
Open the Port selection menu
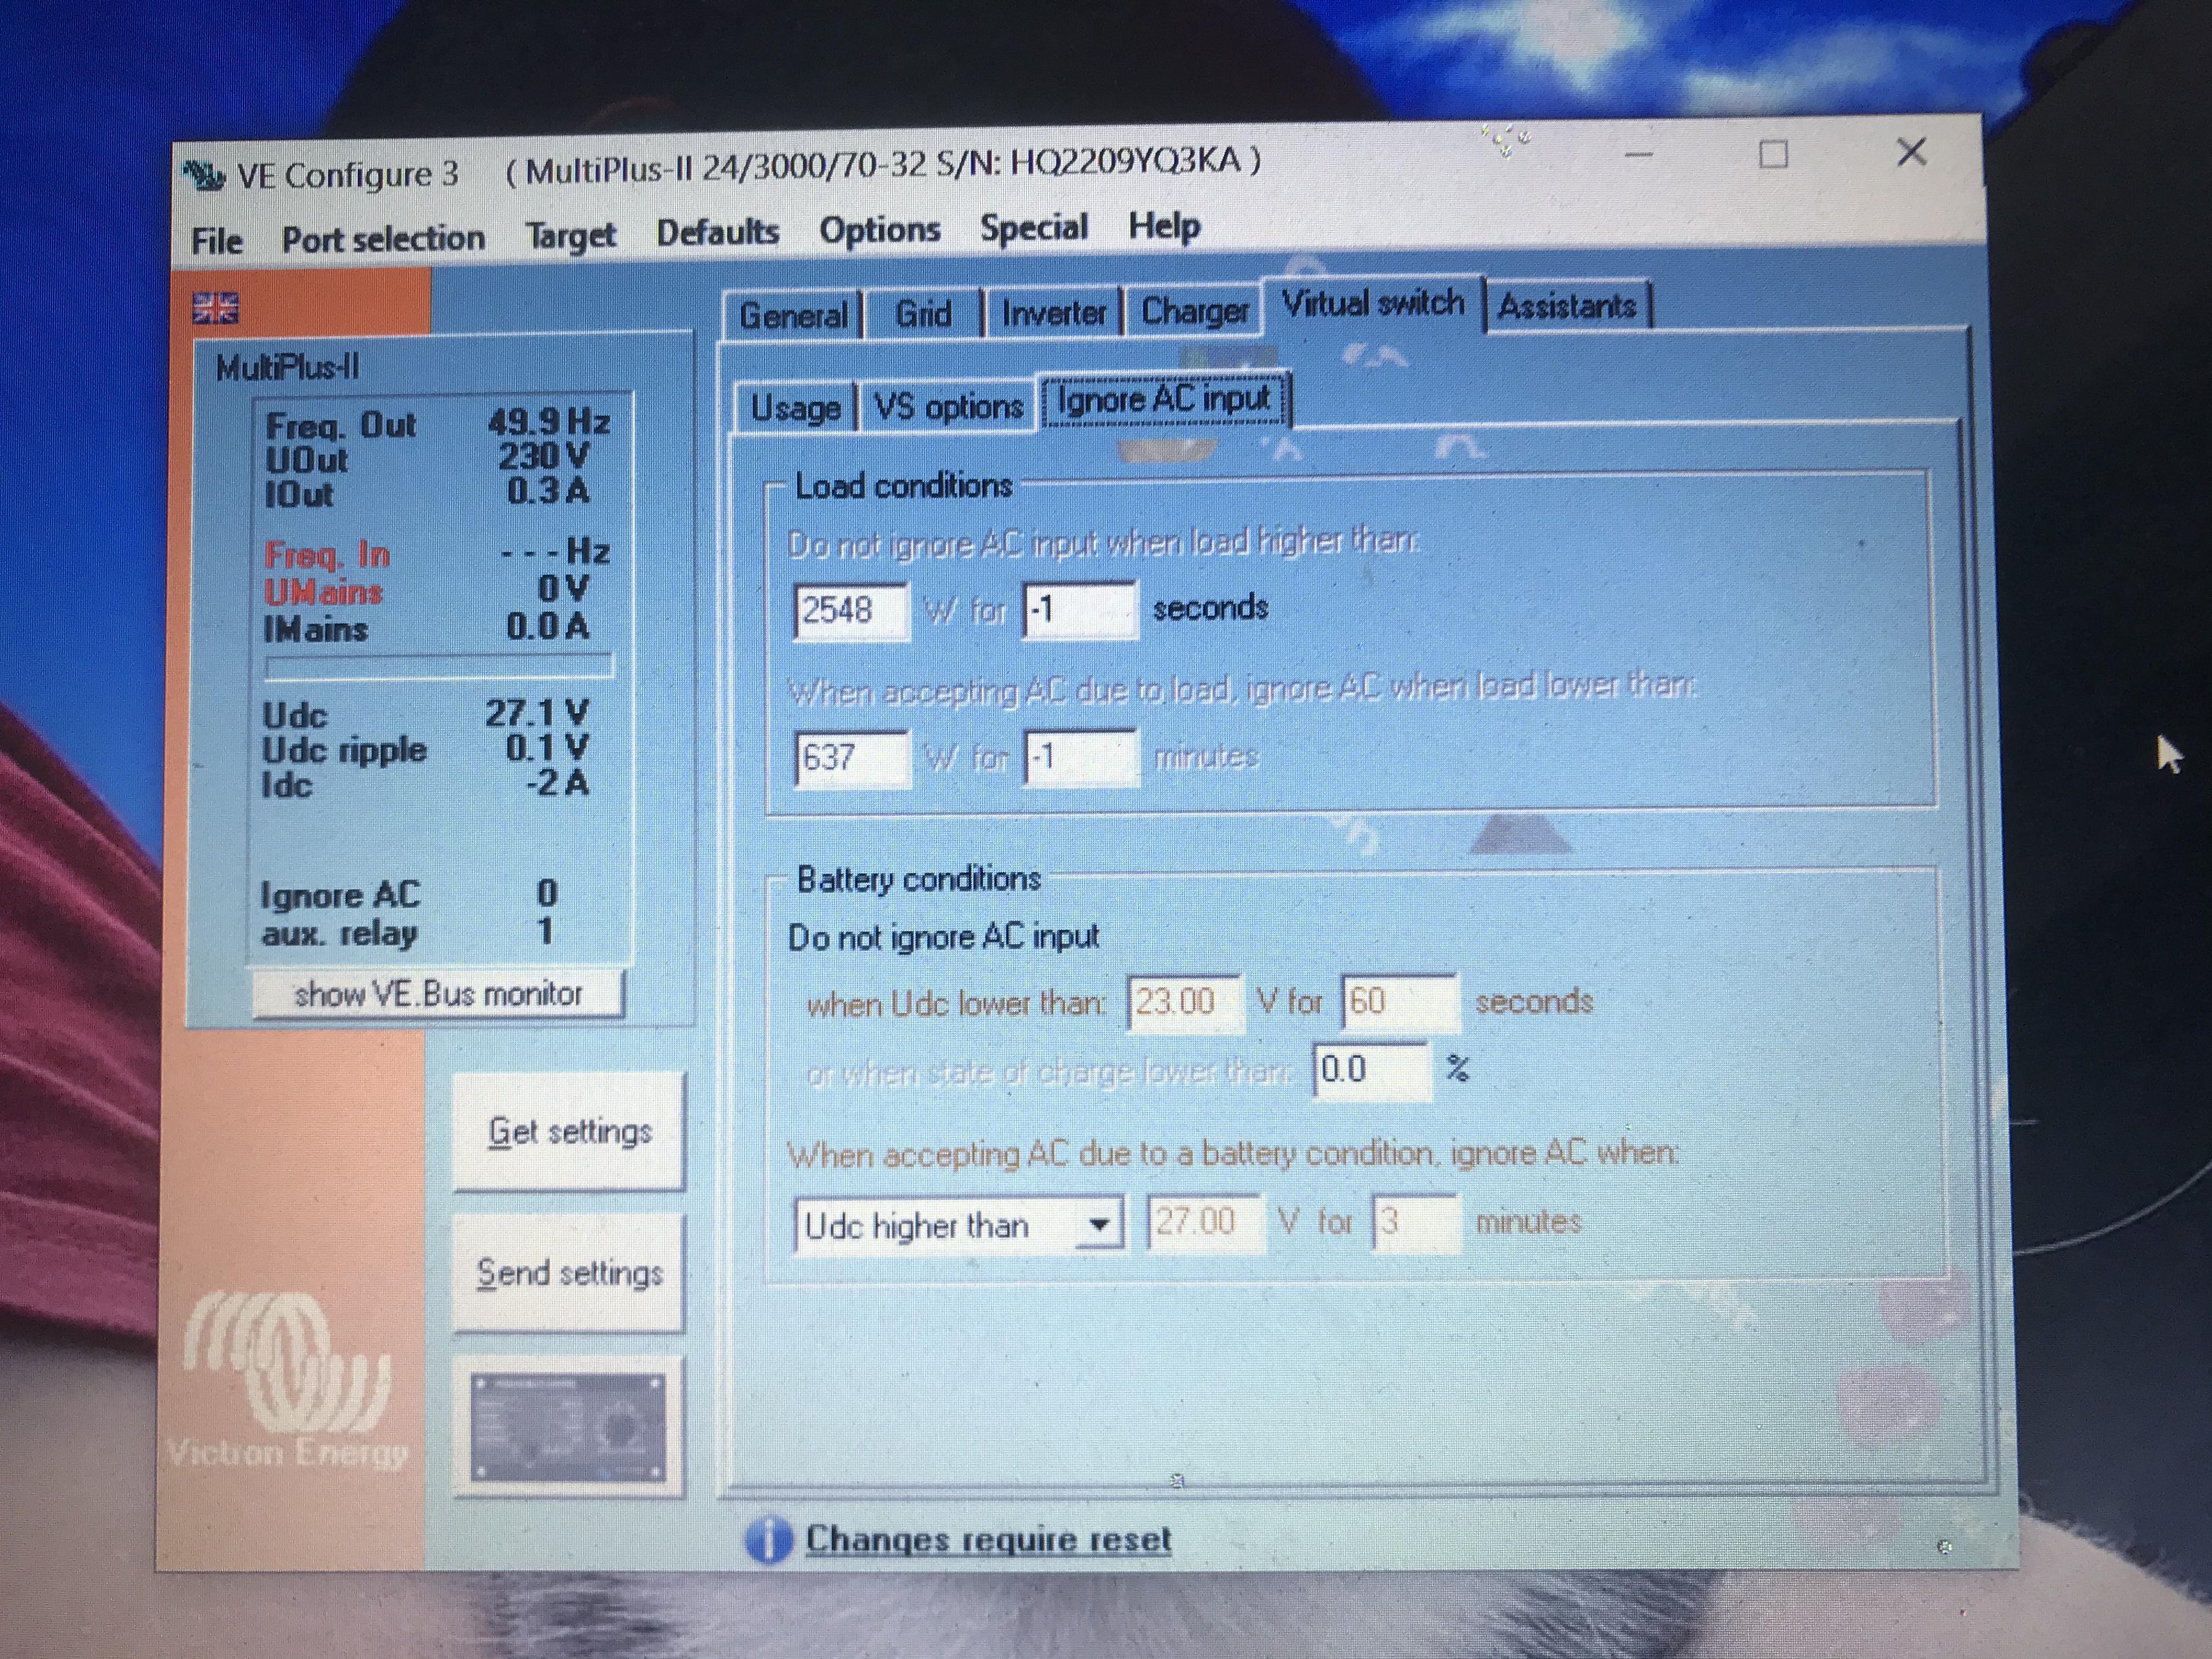pyautogui.click(x=383, y=239)
